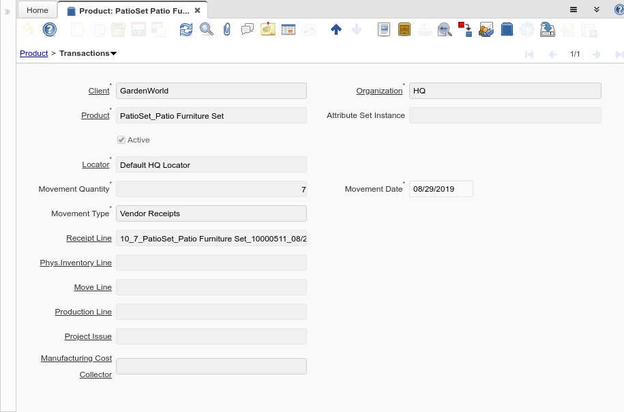
Task: Click the paperclip Attachment icon
Action: click(227, 29)
